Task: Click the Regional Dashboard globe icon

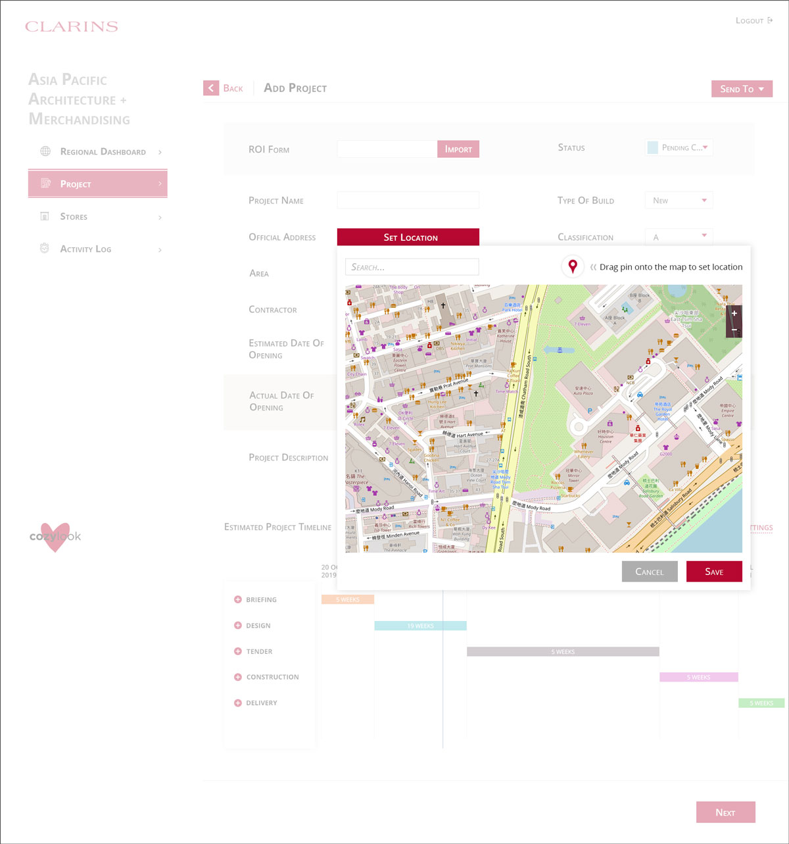Action: pos(45,151)
